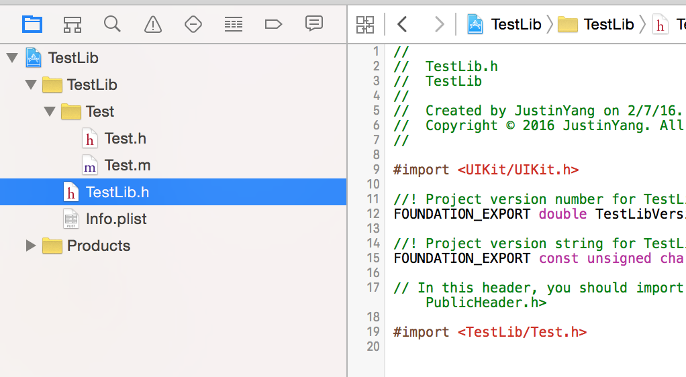686x377 pixels.
Task: Select the TestLib project row
Action: pos(173,58)
